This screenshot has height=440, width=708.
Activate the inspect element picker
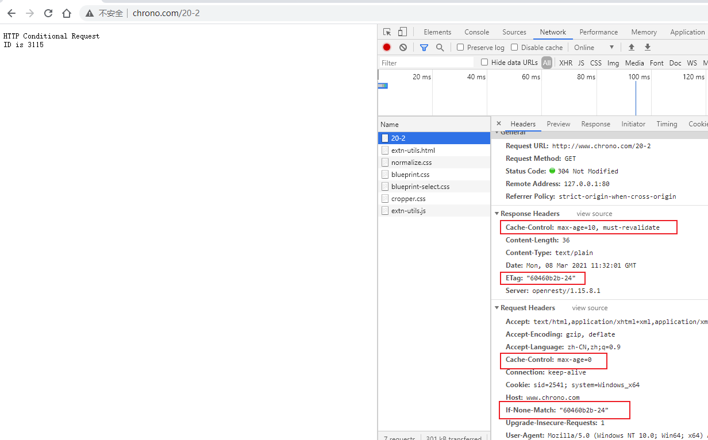click(387, 32)
